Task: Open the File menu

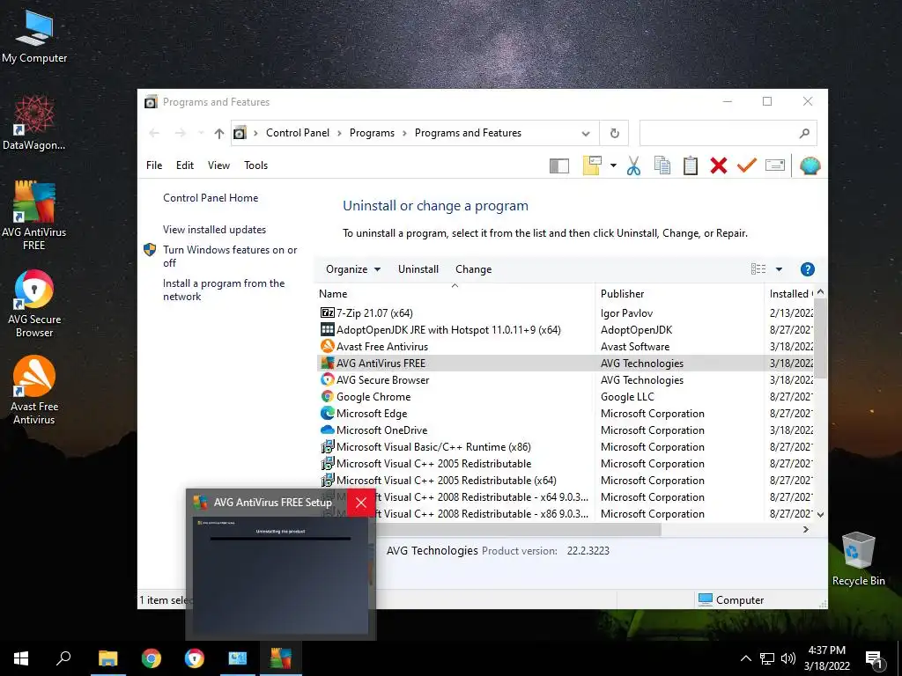Action: 154,165
